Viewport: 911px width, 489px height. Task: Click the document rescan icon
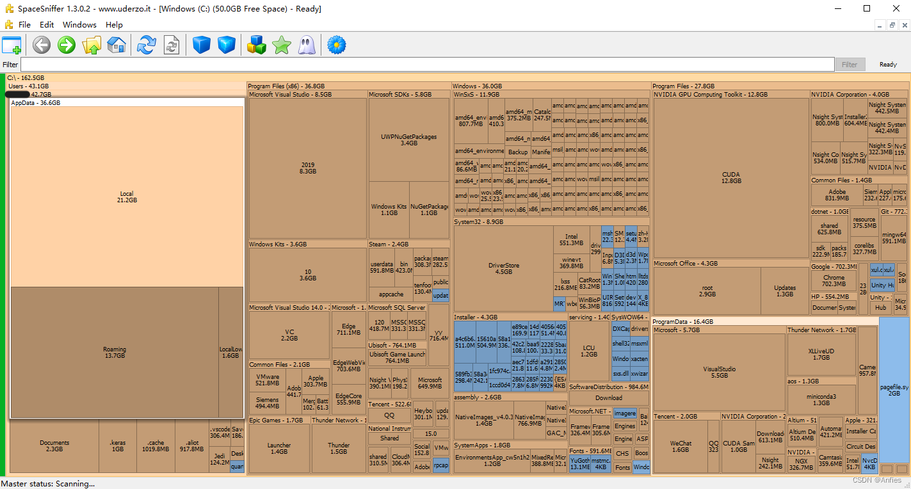click(172, 45)
